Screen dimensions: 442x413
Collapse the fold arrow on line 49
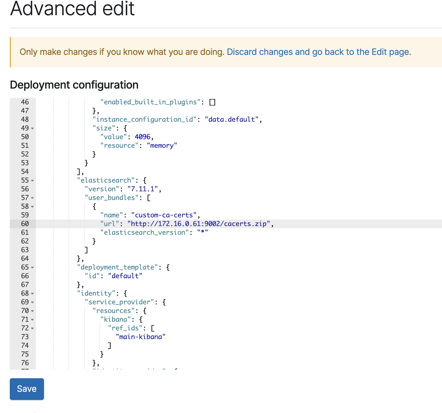[x=32, y=128]
